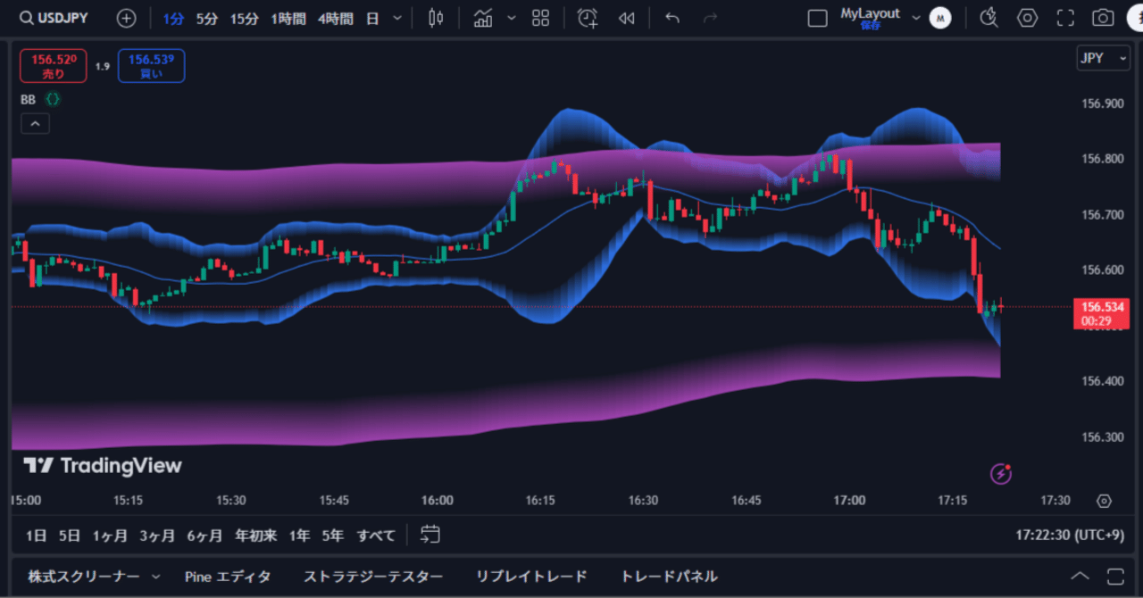
Task: Open the quick search icon
Action: coord(989,18)
